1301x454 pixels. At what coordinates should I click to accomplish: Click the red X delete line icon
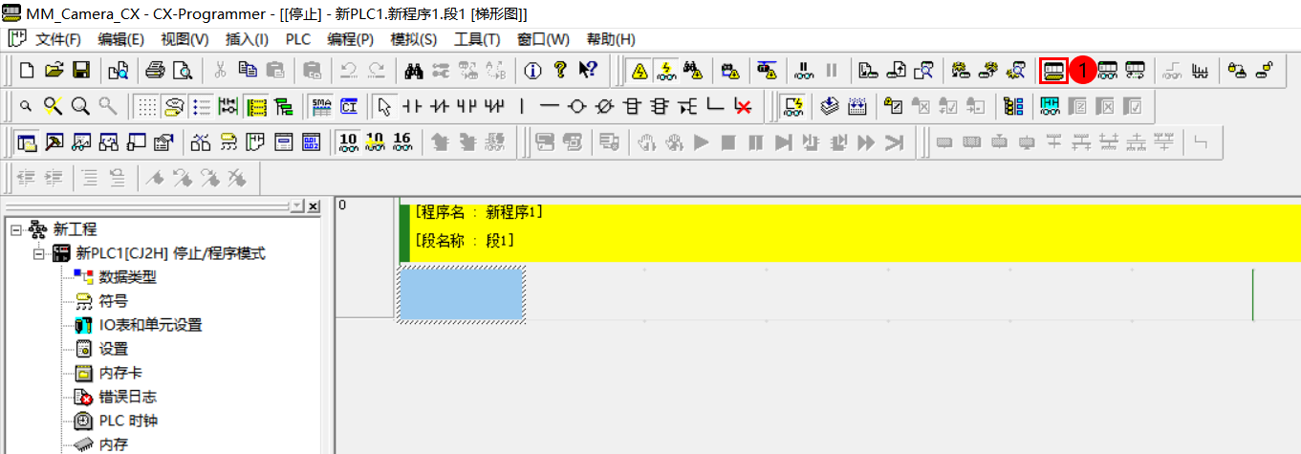743,106
